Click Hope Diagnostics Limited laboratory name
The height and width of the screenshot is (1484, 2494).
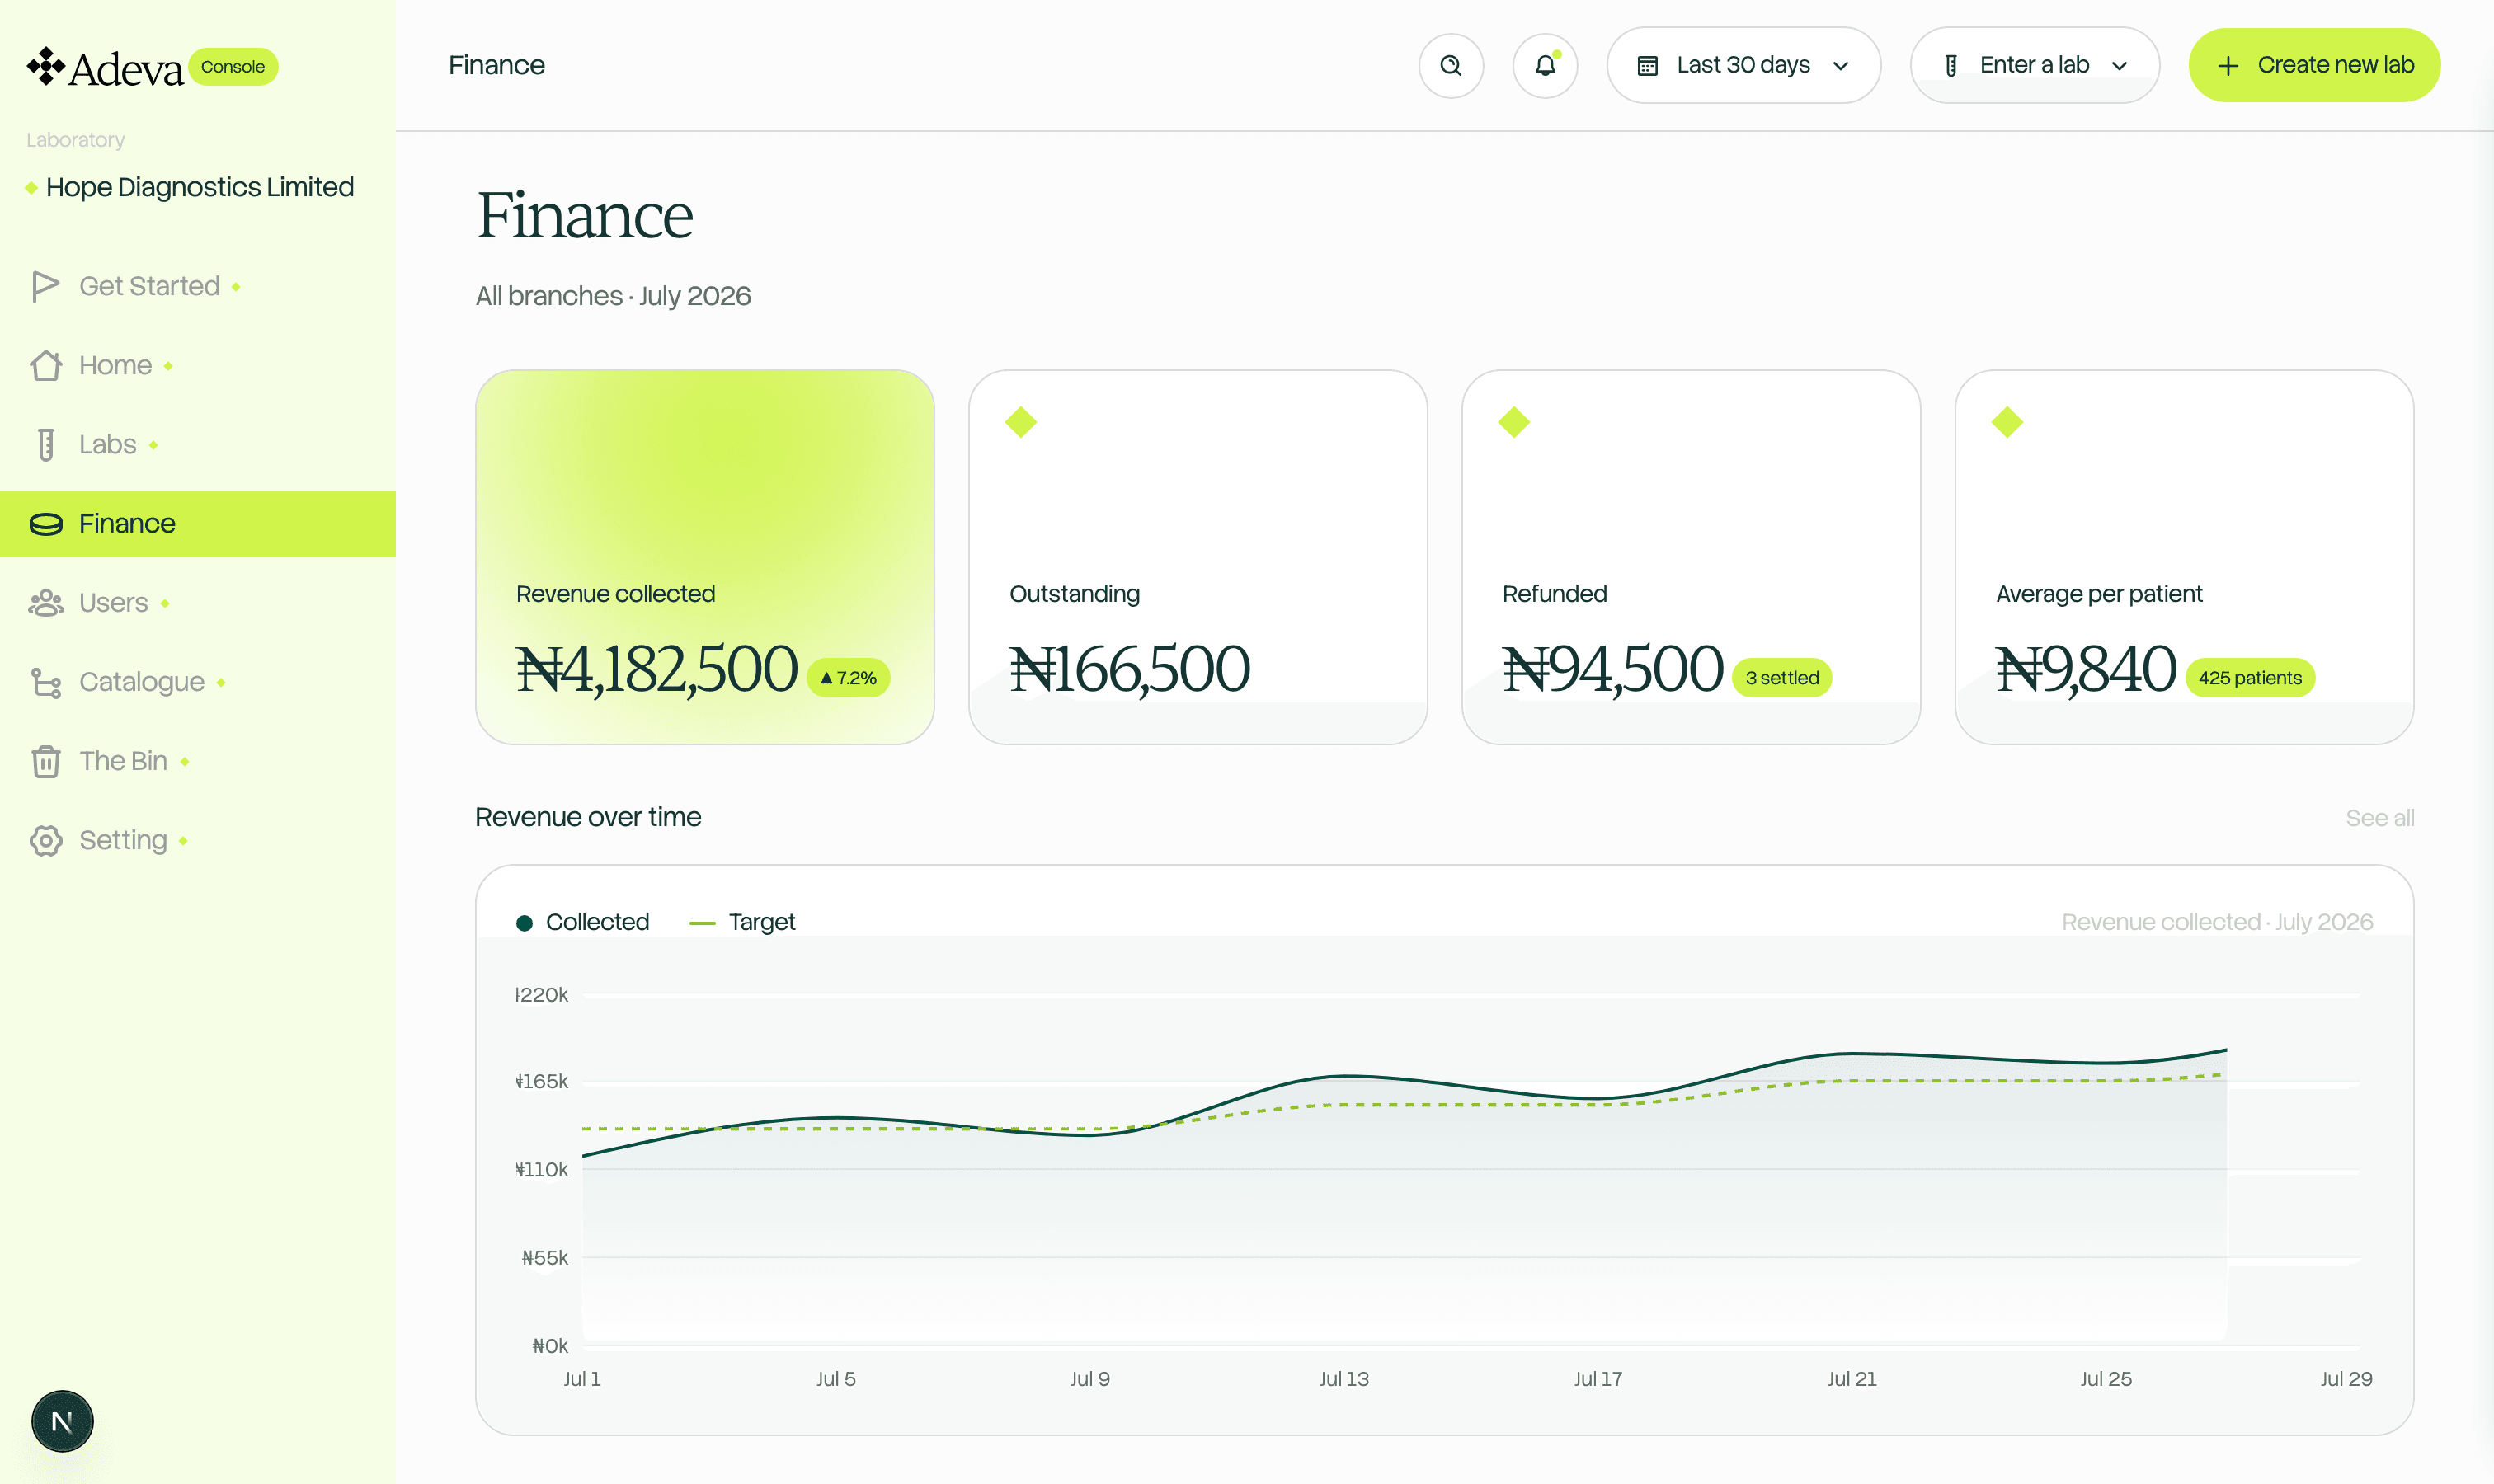pyautogui.click(x=199, y=187)
